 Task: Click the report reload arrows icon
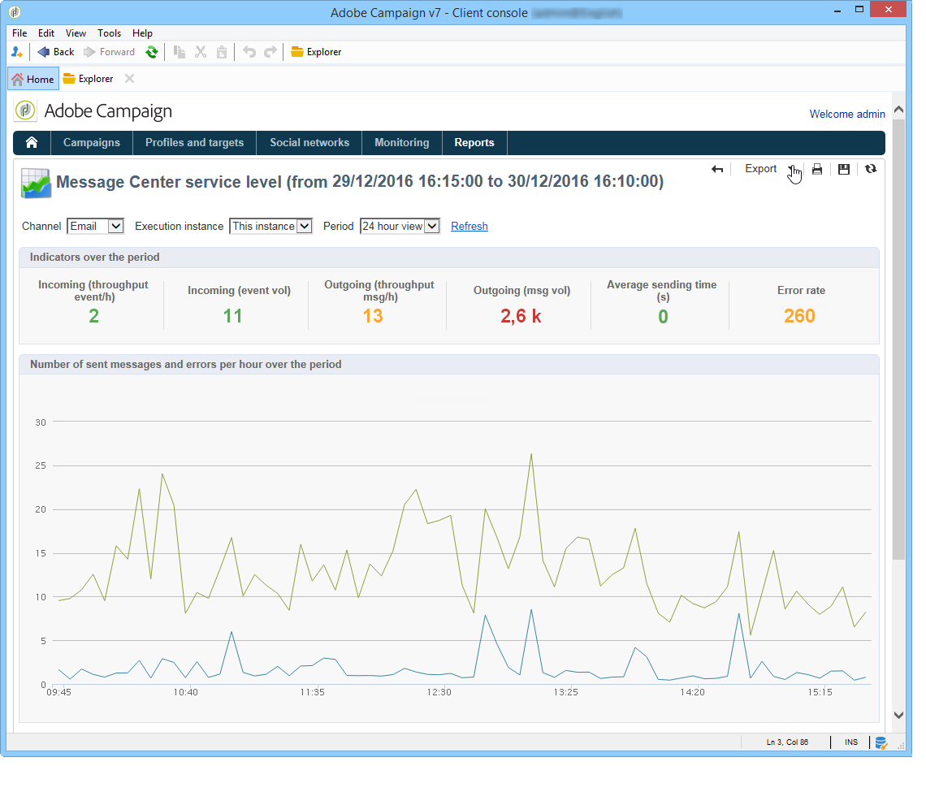[871, 169]
